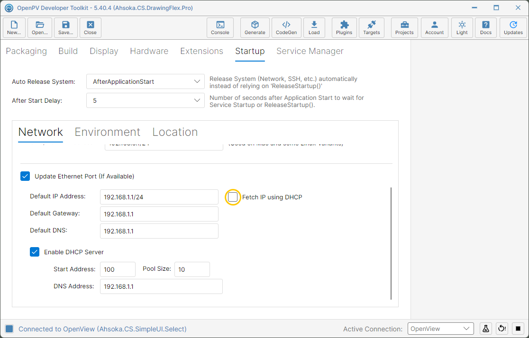Viewport: 529px width, 338px height.
Task: Click the Network panel vertical scrollbar
Action: 391,243
